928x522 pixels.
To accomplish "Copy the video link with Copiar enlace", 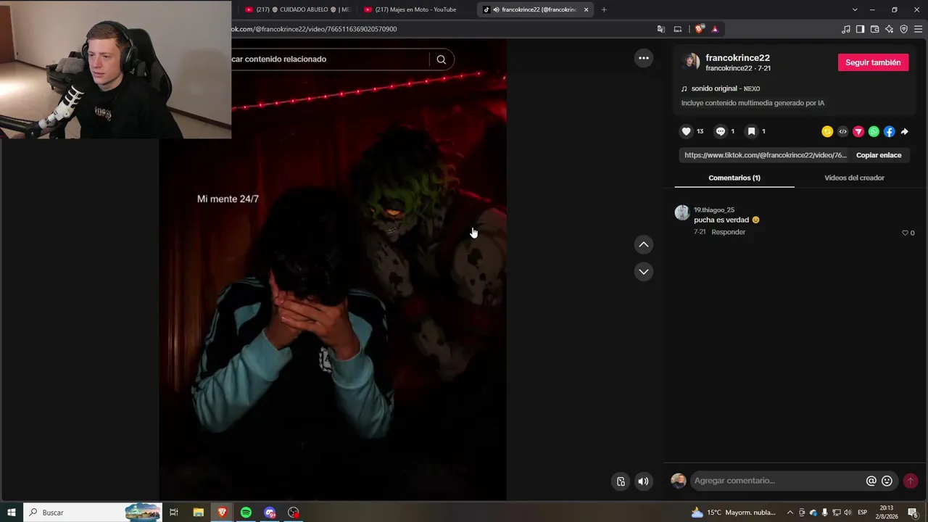I will click(x=879, y=155).
